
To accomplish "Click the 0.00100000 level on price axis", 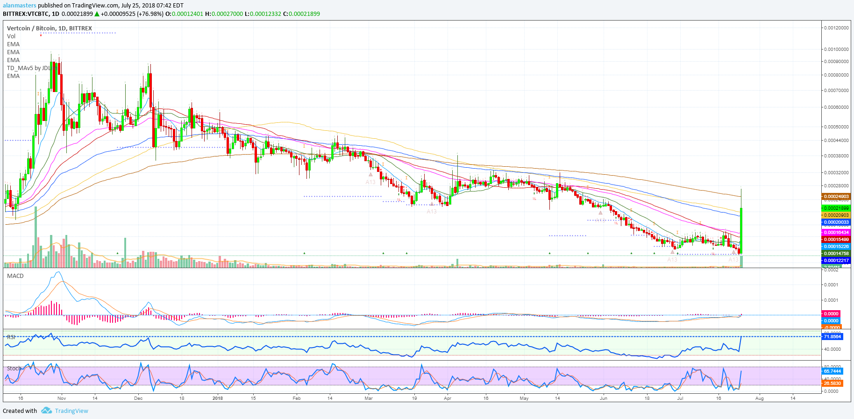I will [x=836, y=49].
